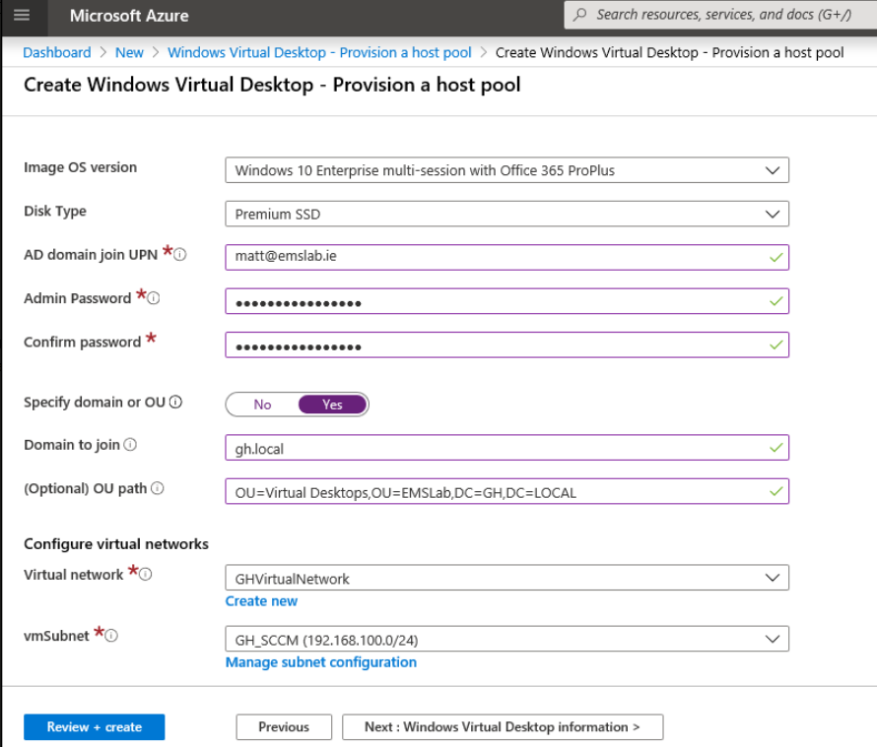The width and height of the screenshot is (877, 747).
Task: Click the Review + create button
Action: click(94, 726)
